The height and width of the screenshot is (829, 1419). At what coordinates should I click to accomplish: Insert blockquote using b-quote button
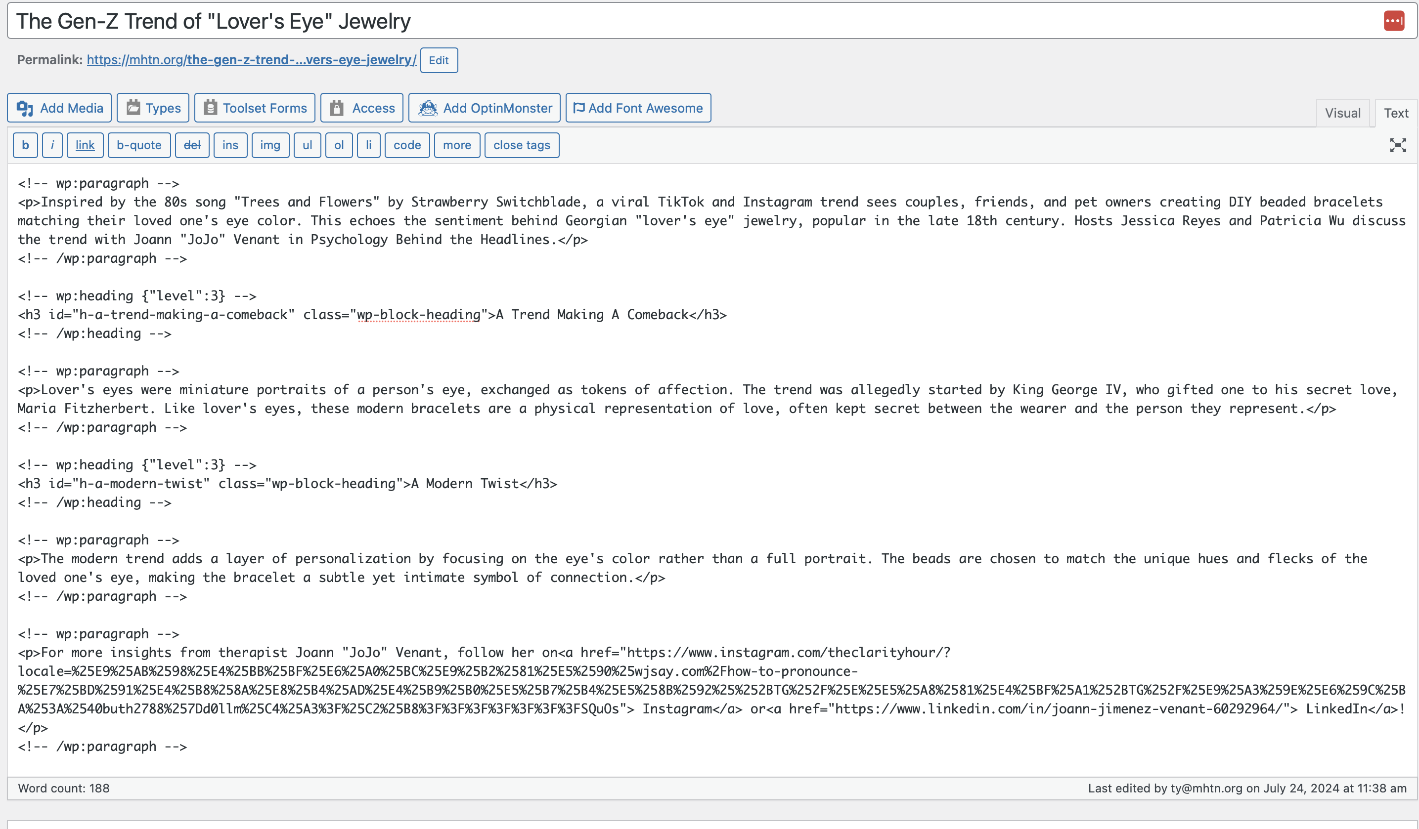click(139, 145)
